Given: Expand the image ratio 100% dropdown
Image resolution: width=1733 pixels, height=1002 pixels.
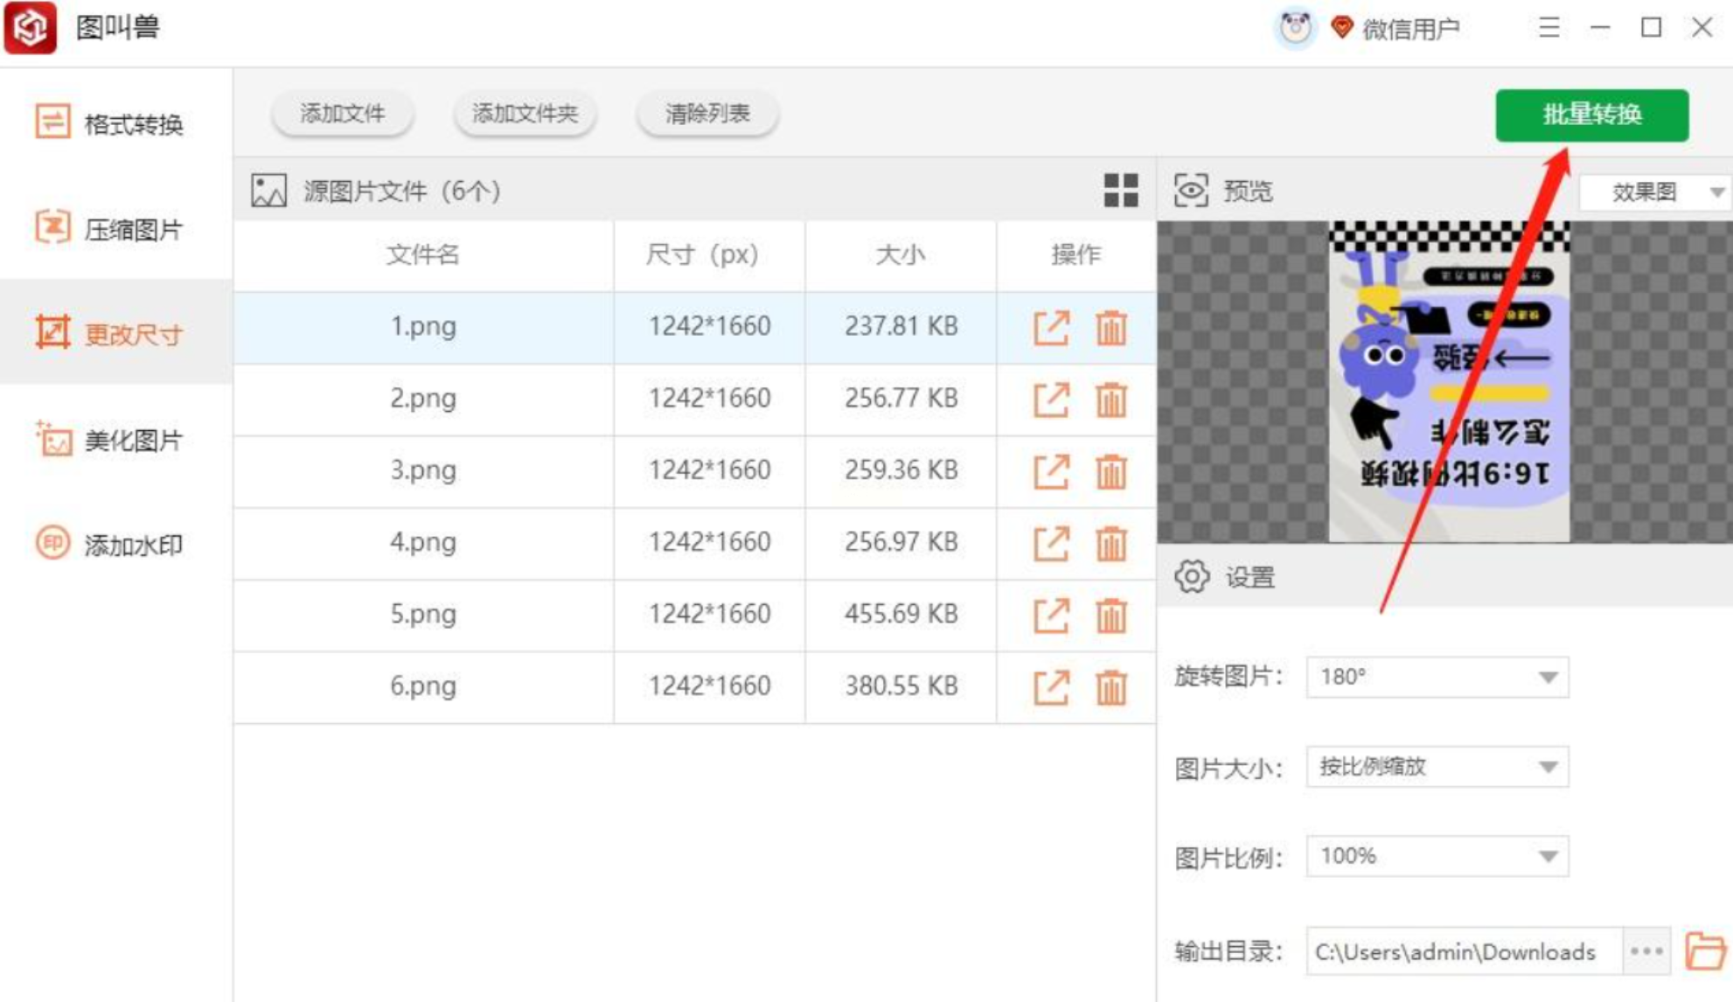Looking at the screenshot, I should click(1437, 856).
